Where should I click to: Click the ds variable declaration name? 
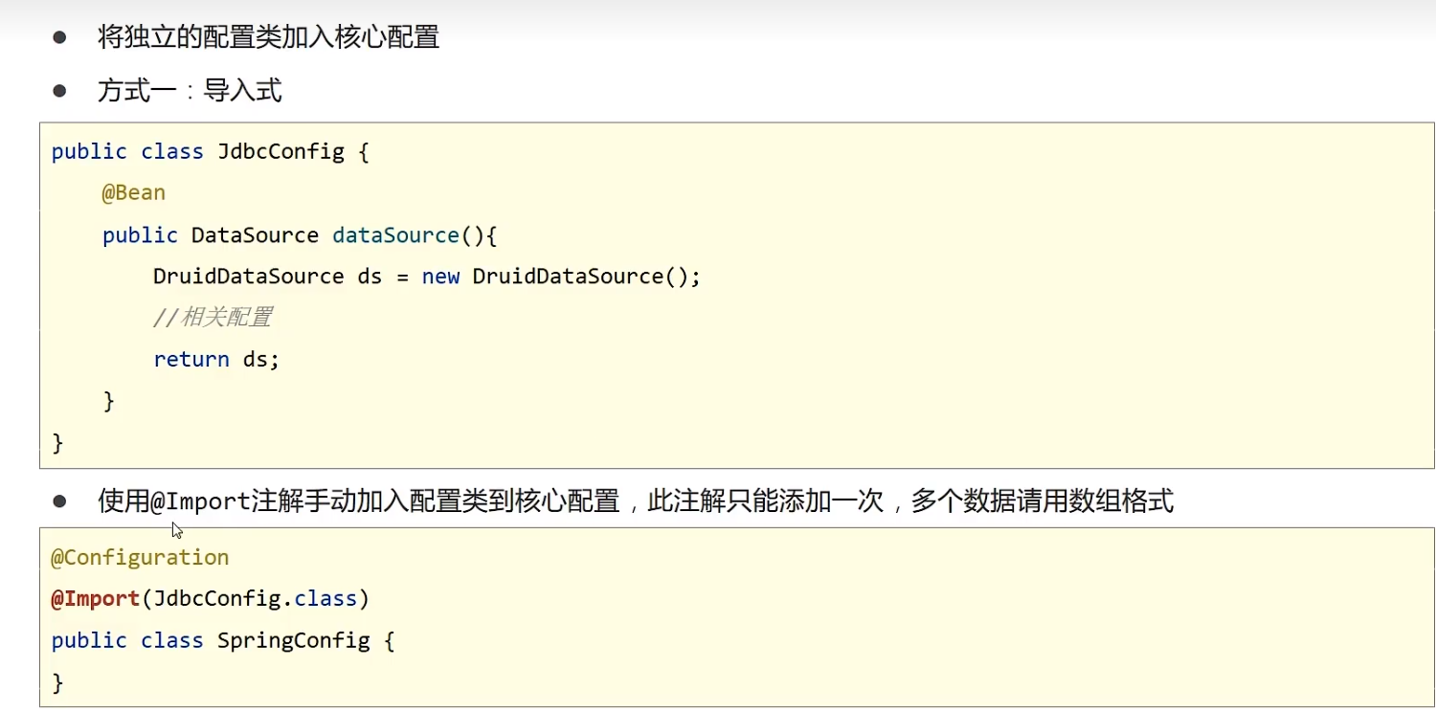coord(370,277)
